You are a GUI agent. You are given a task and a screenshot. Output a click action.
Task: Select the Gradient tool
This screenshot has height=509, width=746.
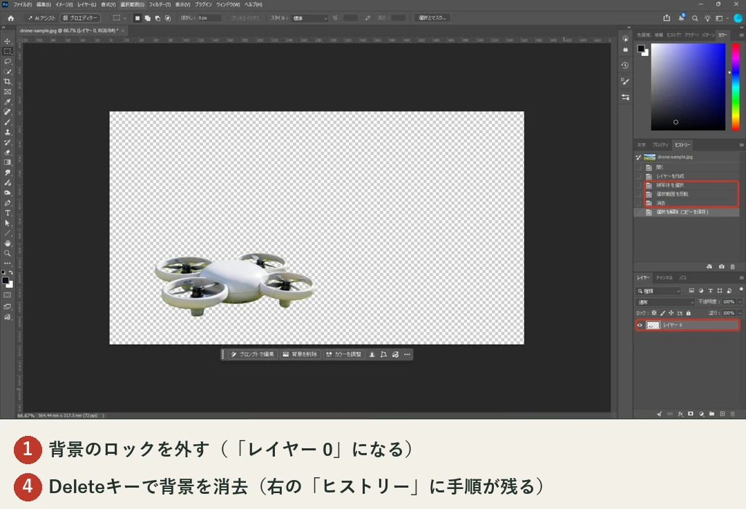pos(8,163)
